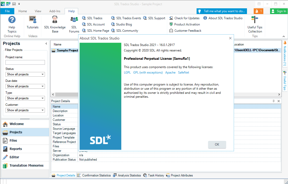Open quick access toolbar customization arrow

click(19, 4)
